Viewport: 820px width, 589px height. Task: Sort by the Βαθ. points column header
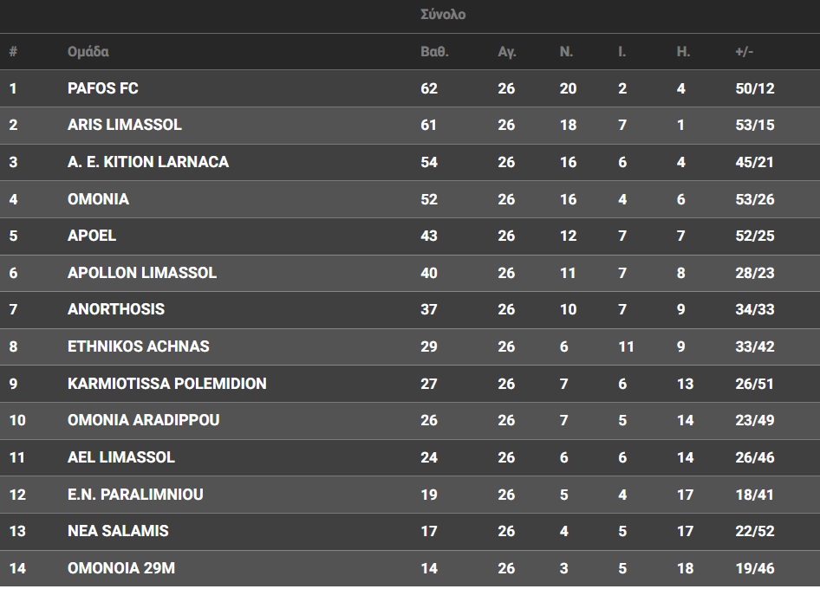point(434,52)
